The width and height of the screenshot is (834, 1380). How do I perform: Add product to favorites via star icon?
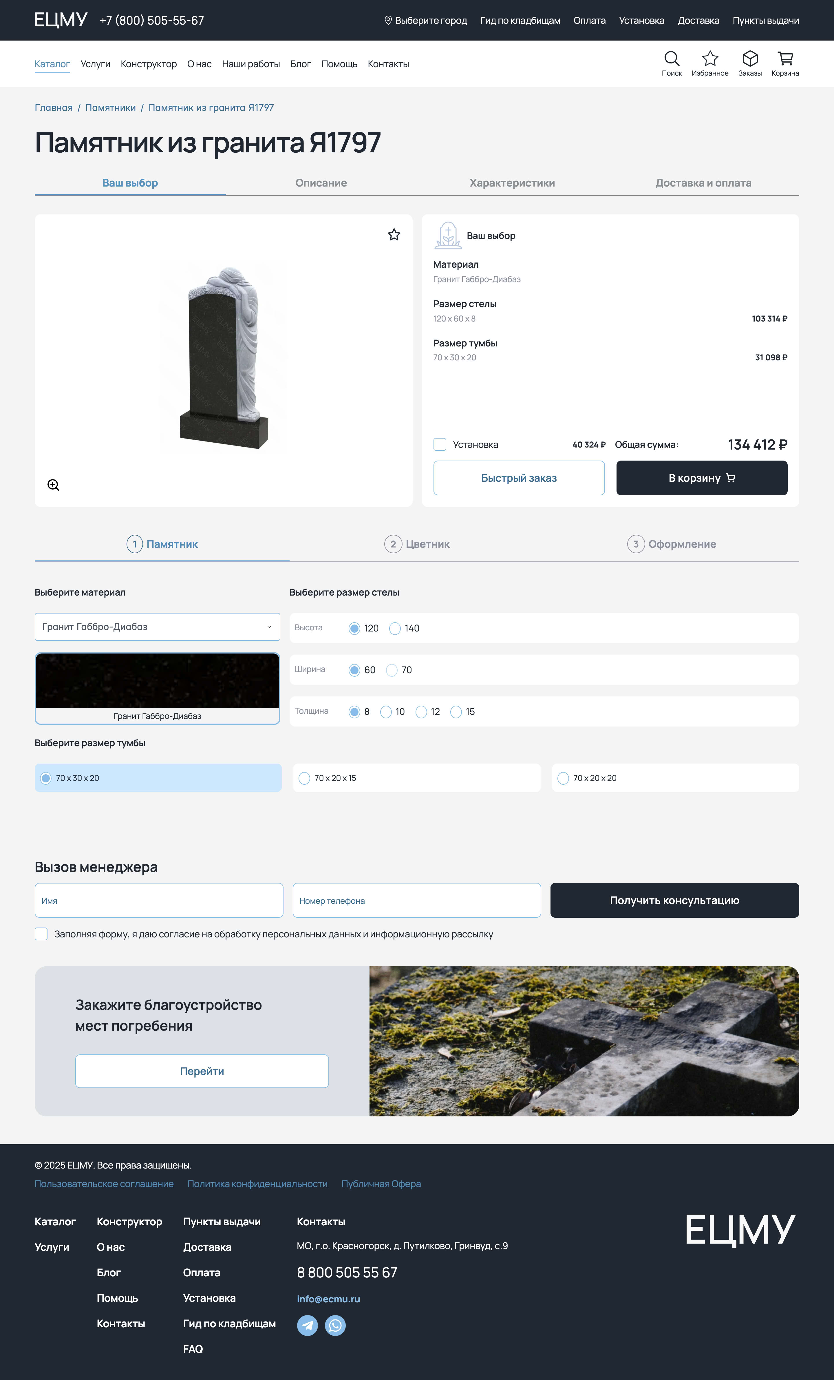[394, 235]
